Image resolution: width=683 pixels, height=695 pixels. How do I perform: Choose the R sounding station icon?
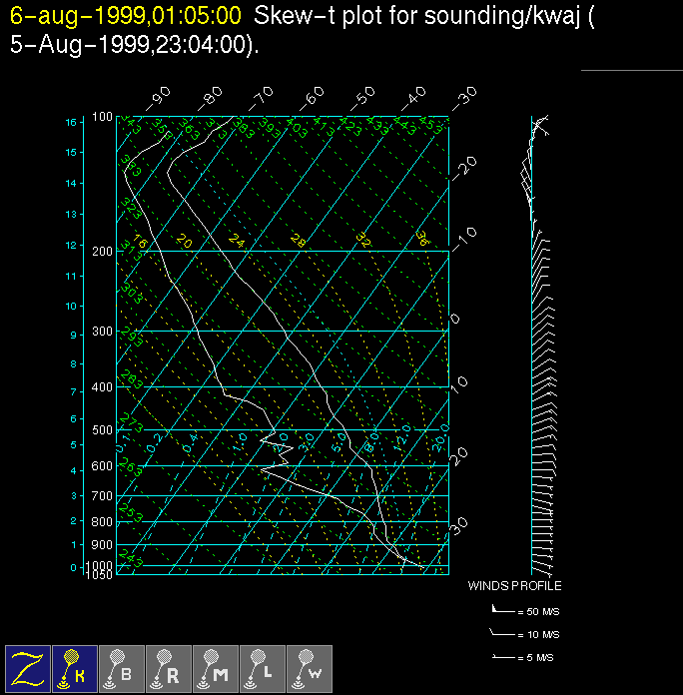(169, 668)
